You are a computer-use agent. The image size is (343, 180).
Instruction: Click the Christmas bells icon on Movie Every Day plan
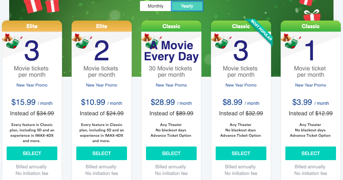click(146, 38)
